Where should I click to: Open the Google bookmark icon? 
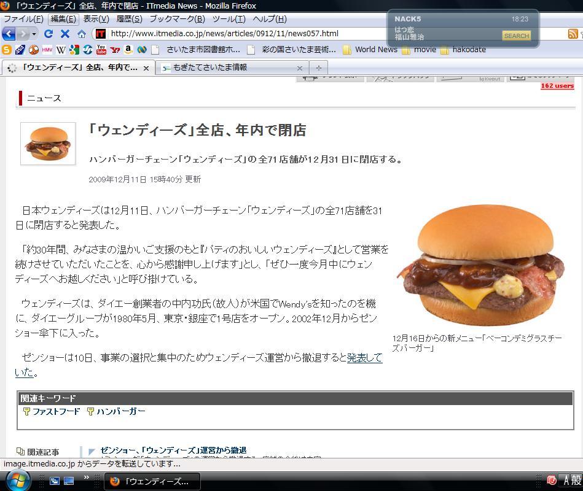point(74,49)
